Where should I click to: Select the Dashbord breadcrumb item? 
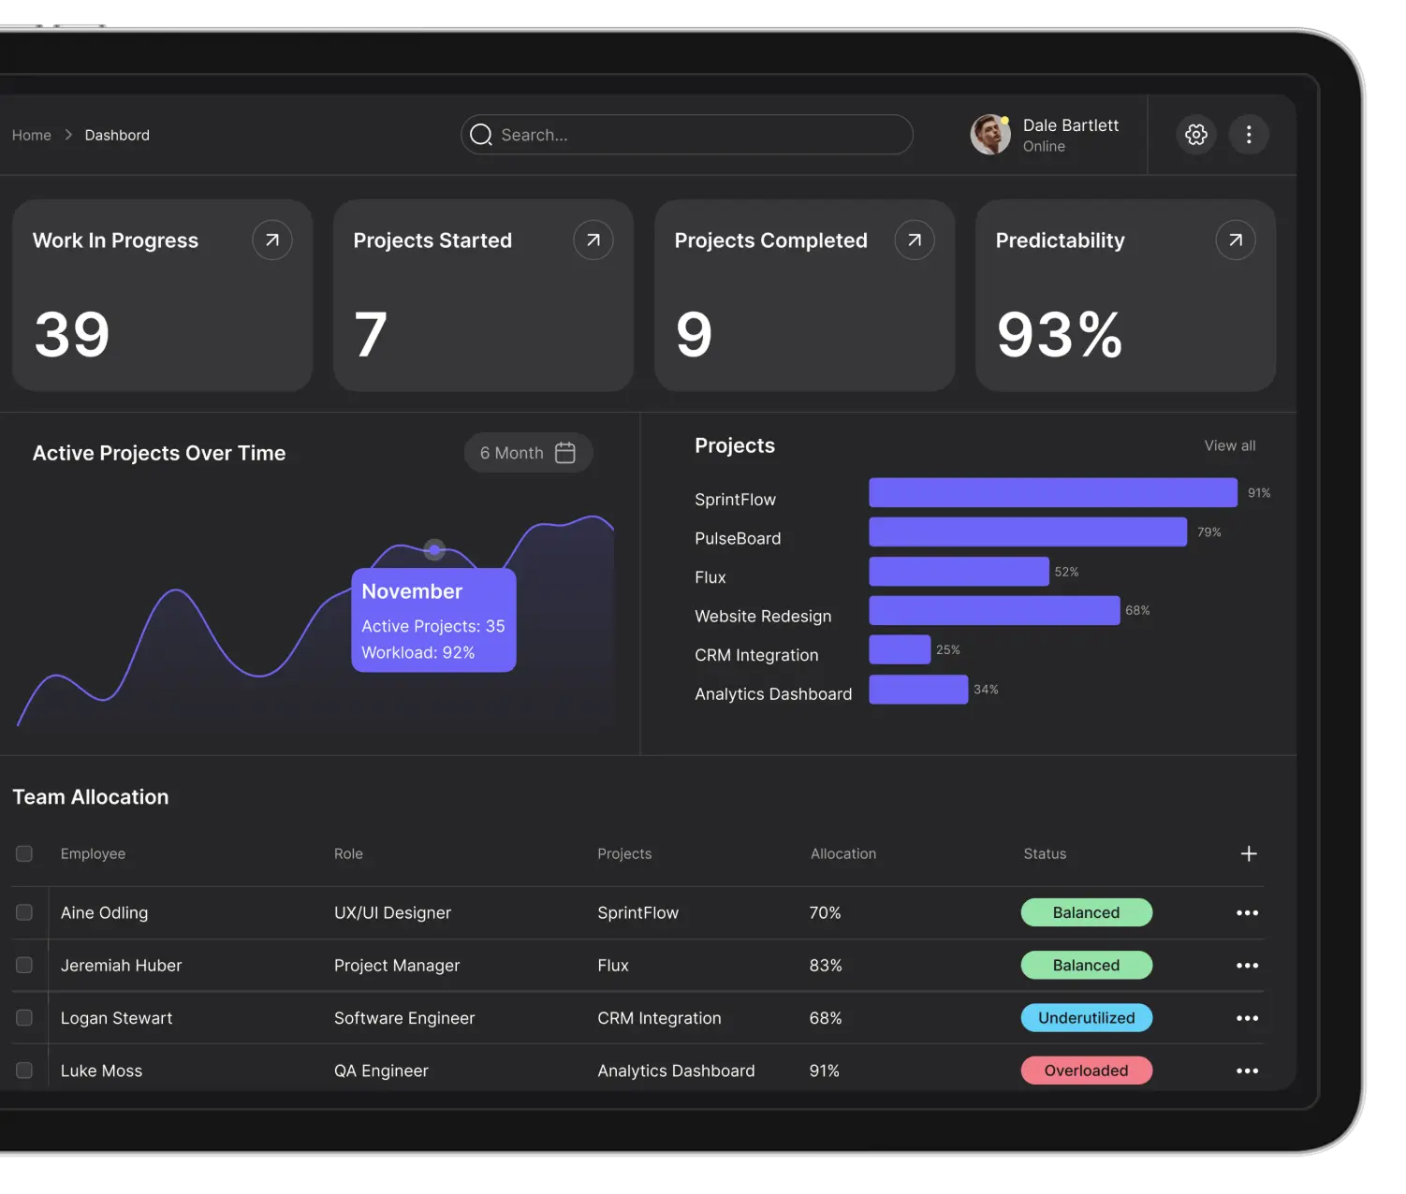pos(116,135)
